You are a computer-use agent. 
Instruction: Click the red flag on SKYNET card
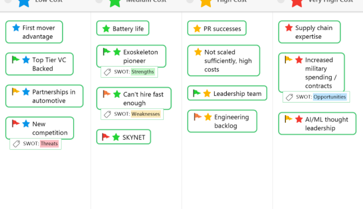pos(106,137)
